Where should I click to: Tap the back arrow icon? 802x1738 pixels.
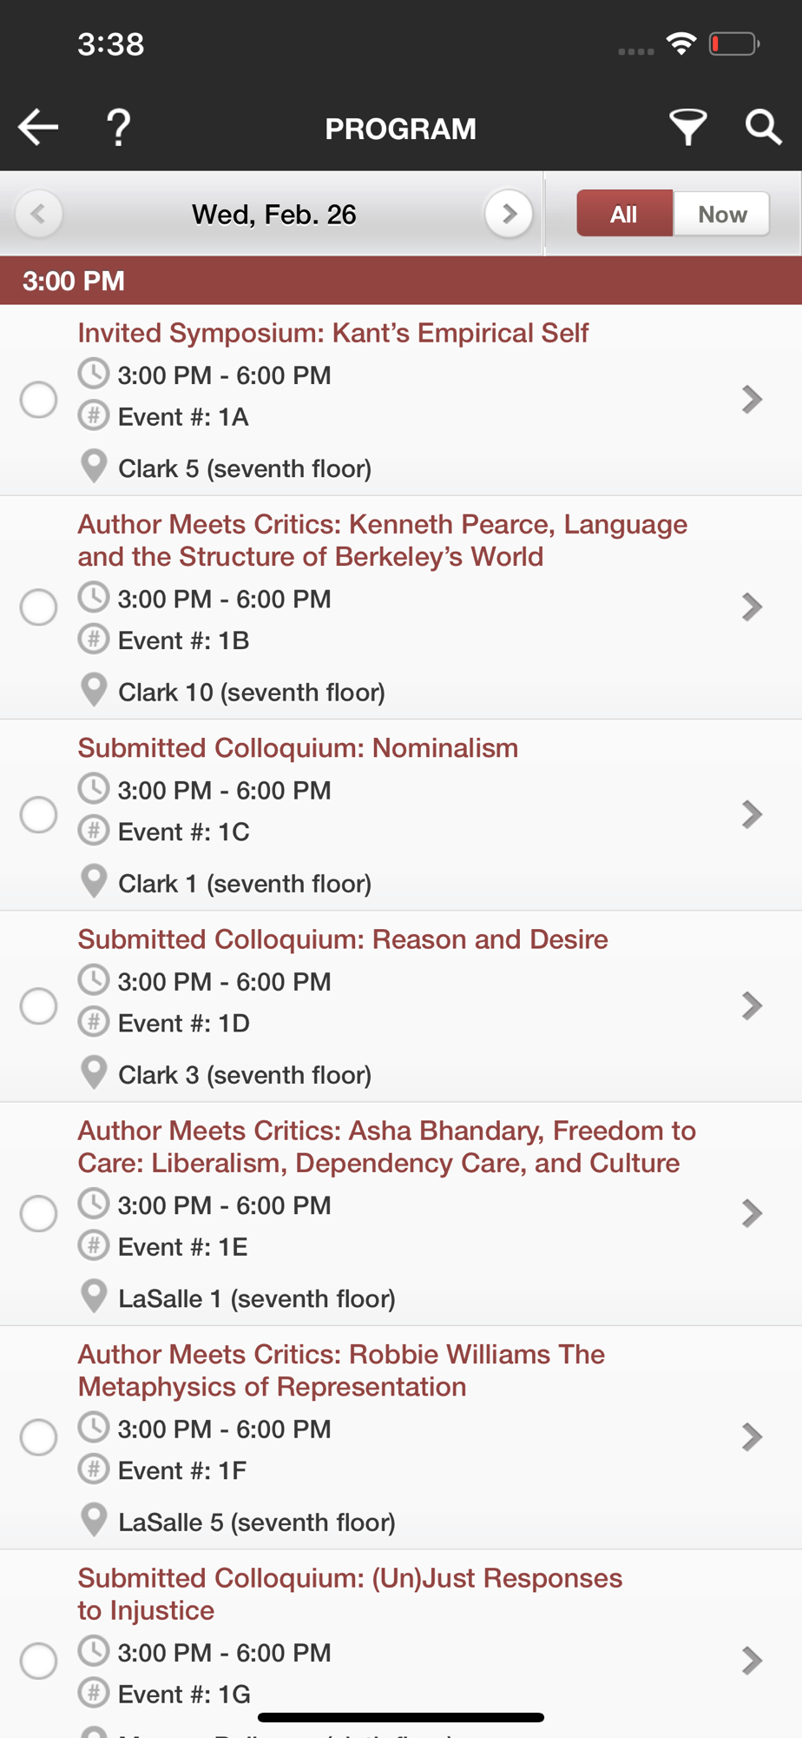38,128
